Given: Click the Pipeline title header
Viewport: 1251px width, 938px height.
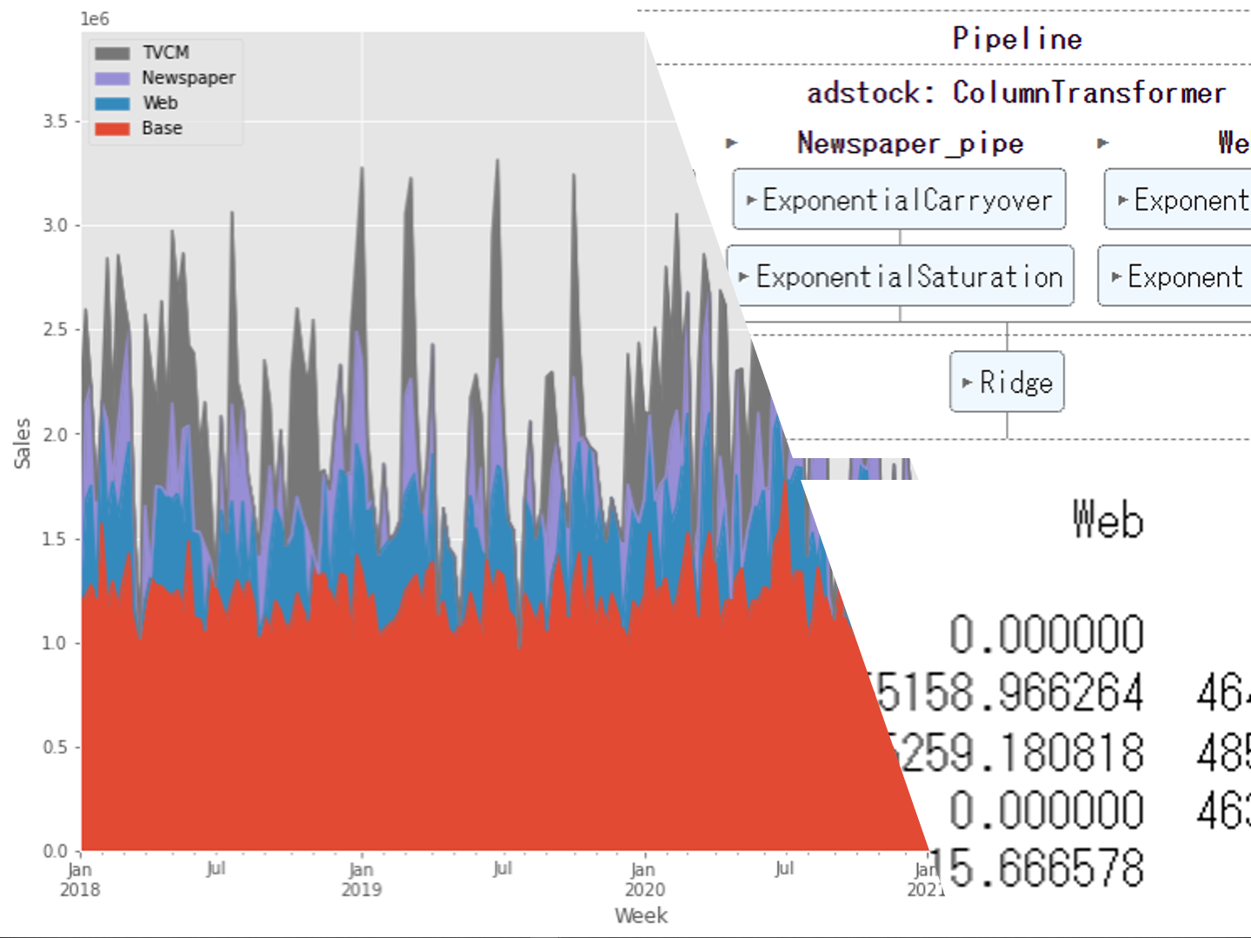Looking at the screenshot, I should [x=1016, y=38].
